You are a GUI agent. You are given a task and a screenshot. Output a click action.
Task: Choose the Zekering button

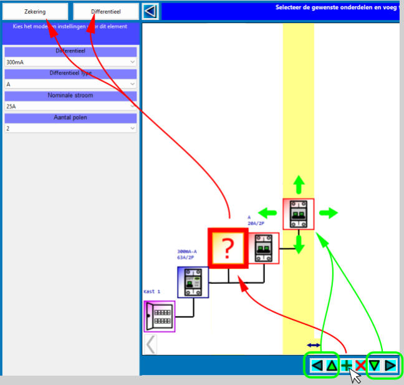coord(35,11)
